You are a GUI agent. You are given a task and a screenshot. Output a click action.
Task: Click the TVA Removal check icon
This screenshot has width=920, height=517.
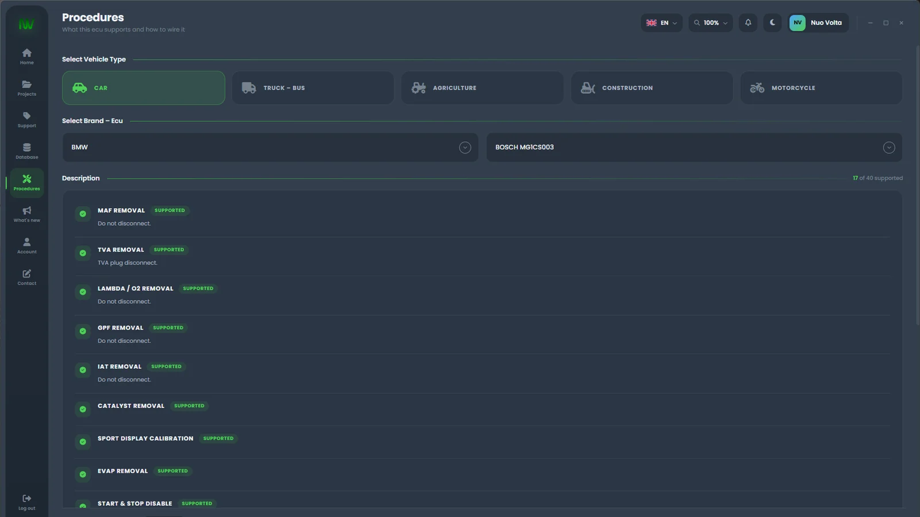[x=83, y=253]
